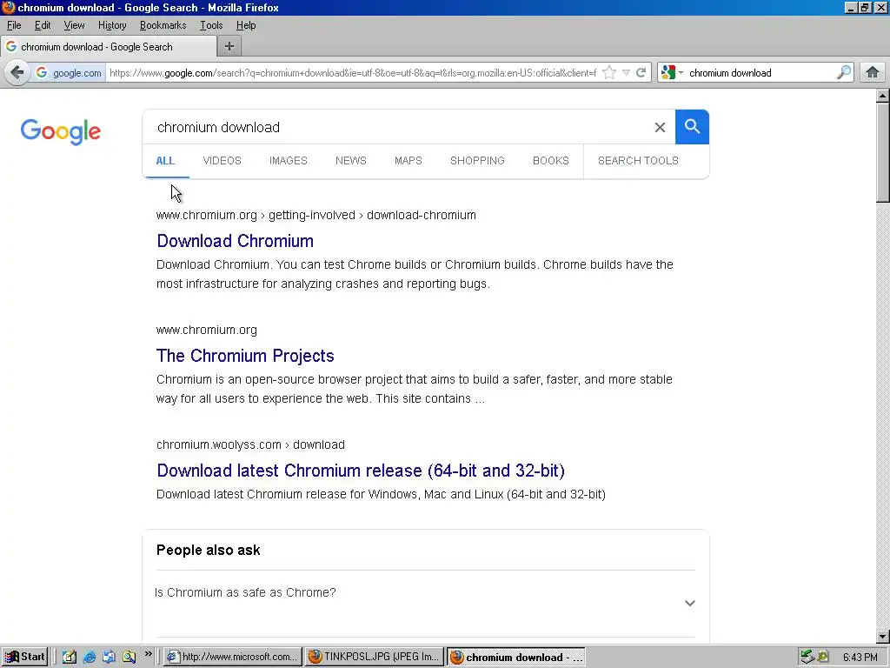The image size is (890, 668).
Task: Click the chromium download taskbar button
Action: [x=516, y=658]
